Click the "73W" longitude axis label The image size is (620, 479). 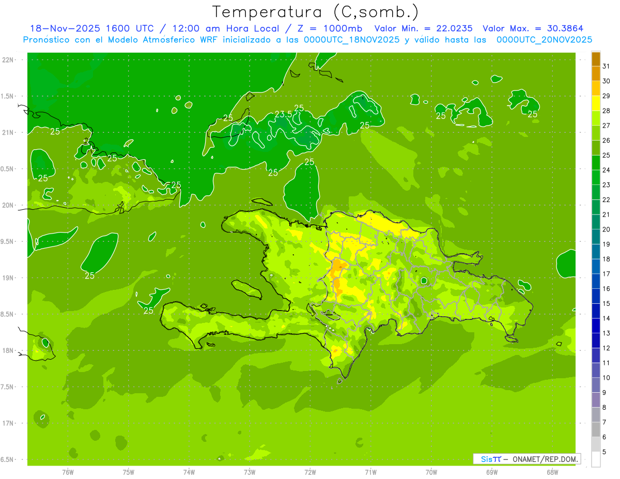(250, 472)
